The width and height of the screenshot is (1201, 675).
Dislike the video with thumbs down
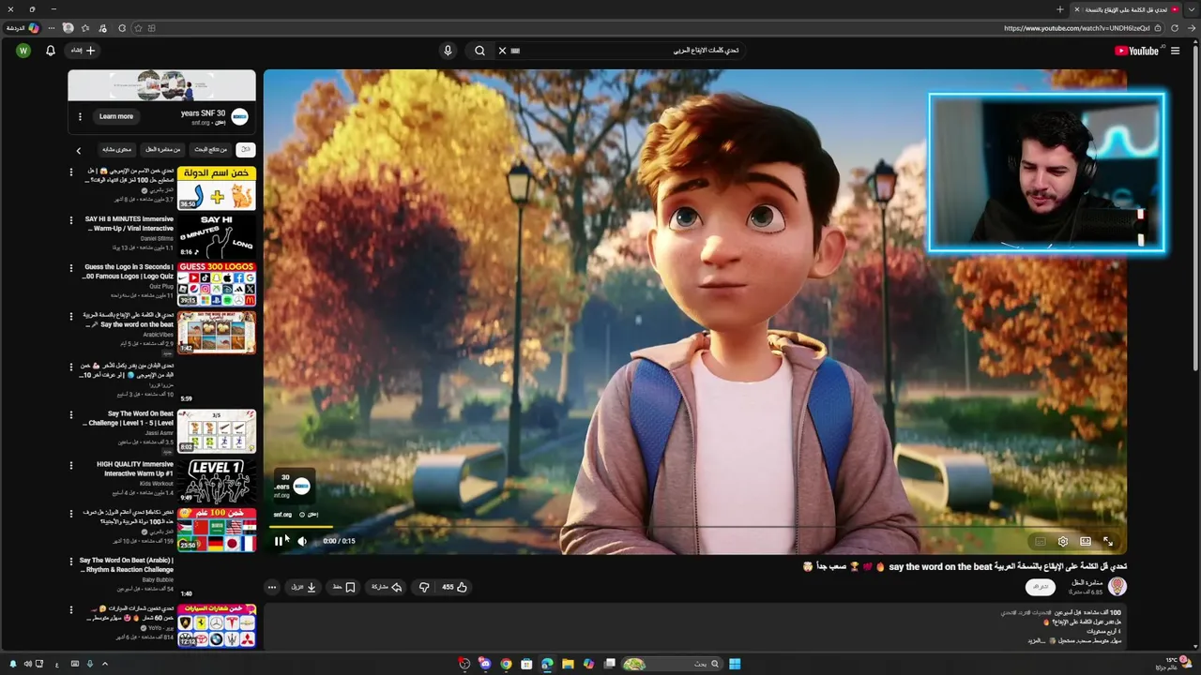pyautogui.click(x=424, y=587)
